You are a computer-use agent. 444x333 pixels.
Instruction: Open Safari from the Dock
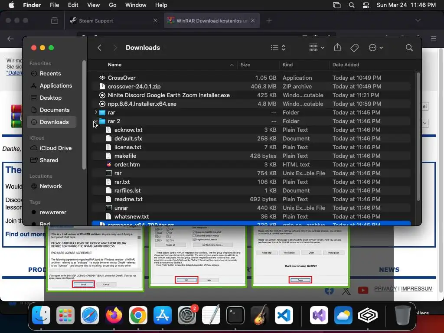[90, 315]
